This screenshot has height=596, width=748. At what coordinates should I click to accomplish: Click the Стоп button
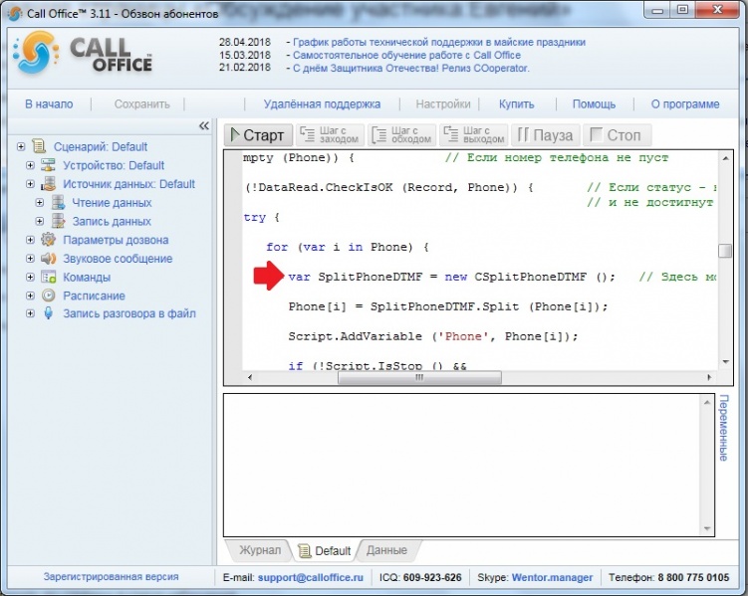pos(617,135)
